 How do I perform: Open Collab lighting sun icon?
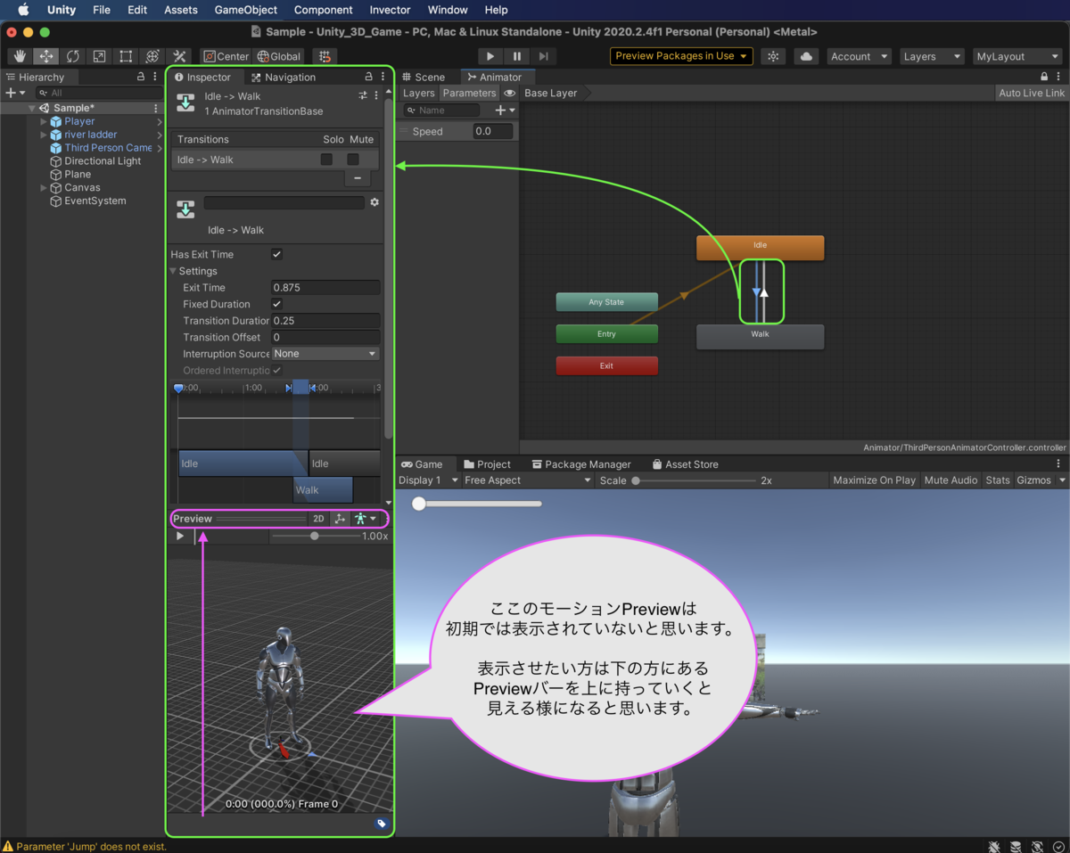(x=773, y=56)
